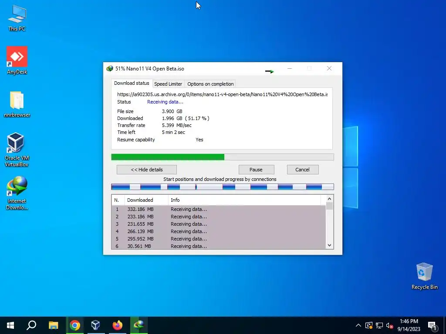Screen dimensions: 446x334
Task: Click the 5 min 2 sec time left value
Action: 173,132
